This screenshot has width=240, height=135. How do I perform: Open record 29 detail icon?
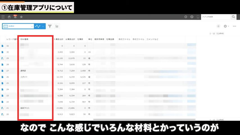point(3,58)
